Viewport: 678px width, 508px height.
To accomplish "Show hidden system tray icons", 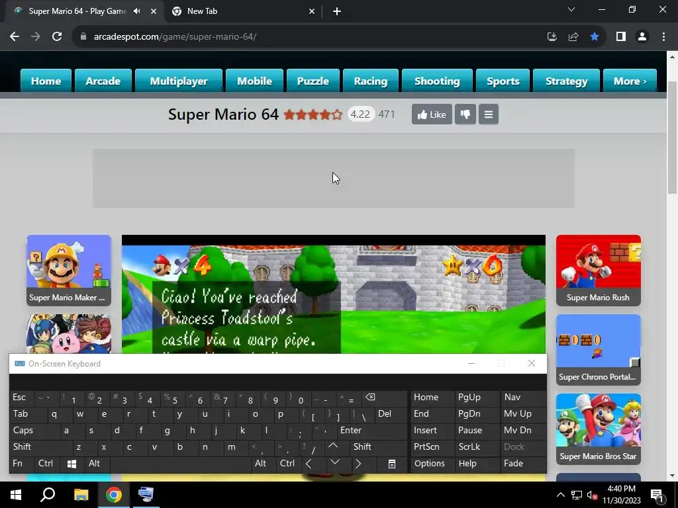I will 560,495.
